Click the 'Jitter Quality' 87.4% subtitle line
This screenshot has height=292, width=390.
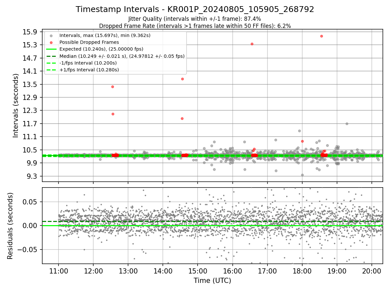tap(195, 19)
